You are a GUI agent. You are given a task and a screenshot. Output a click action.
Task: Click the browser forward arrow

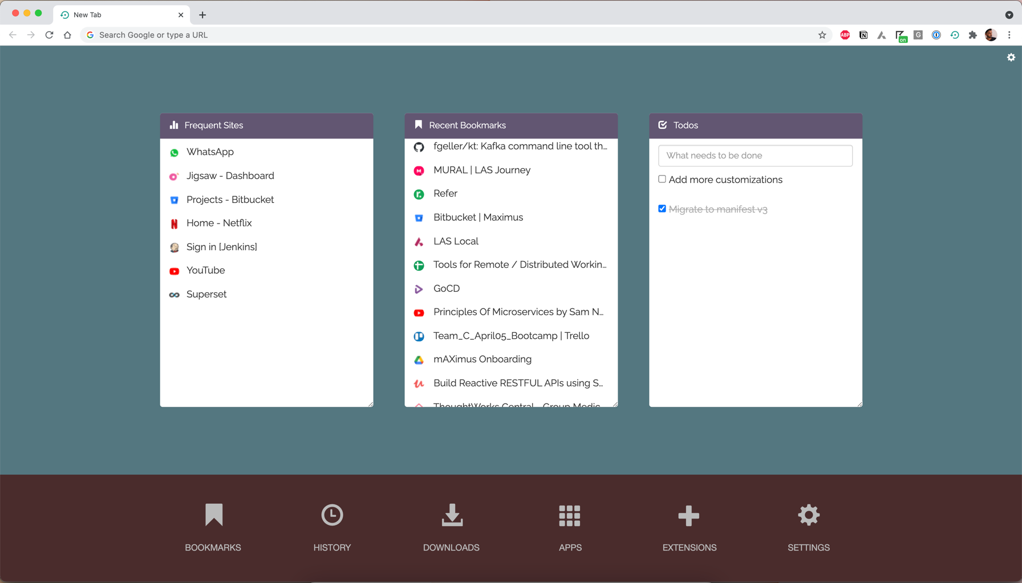[31, 35]
